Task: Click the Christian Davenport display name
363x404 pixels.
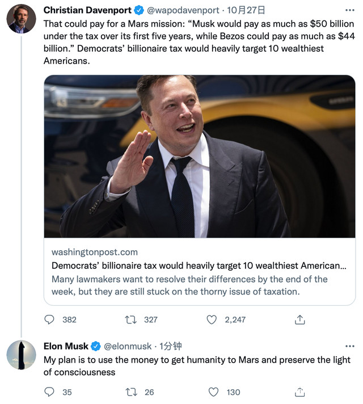Action: tap(87, 10)
